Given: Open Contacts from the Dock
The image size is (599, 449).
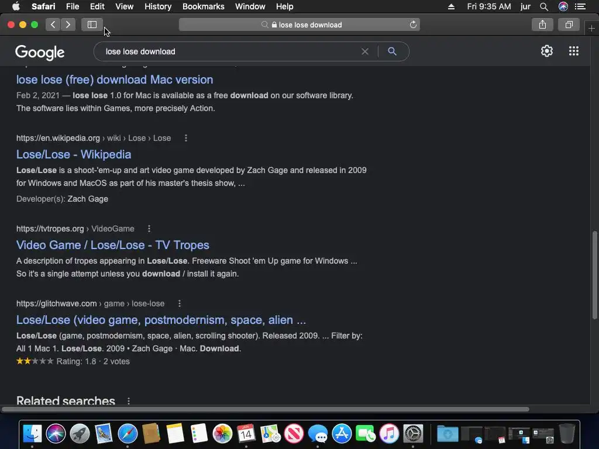Looking at the screenshot, I should [x=151, y=434].
